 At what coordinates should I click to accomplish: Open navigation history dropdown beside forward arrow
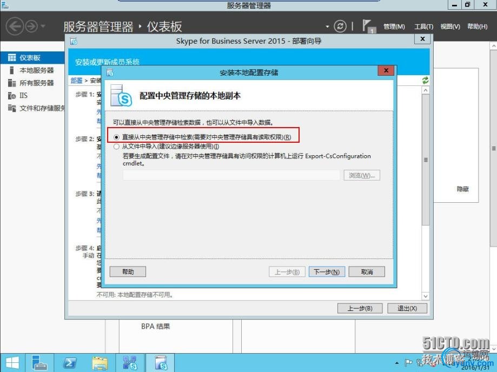pos(43,26)
